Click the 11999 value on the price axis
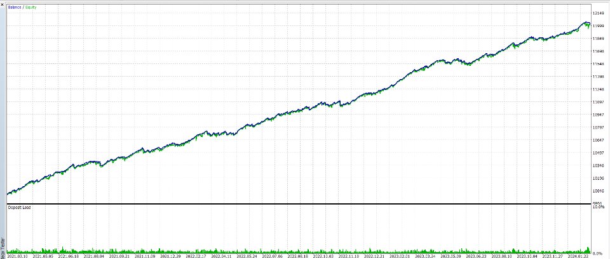The height and width of the screenshot is (259, 610). [x=599, y=27]
